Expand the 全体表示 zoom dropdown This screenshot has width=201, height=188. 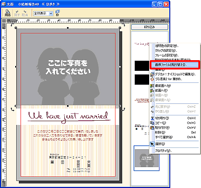[51, 13]
